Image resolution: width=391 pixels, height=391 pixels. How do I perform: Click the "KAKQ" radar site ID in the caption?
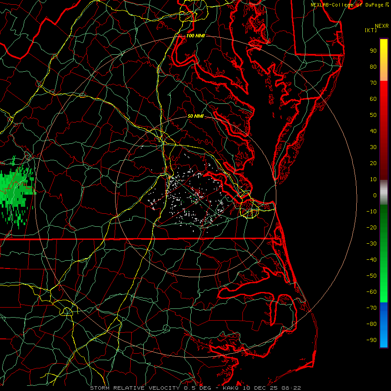[x=230, y=388]
